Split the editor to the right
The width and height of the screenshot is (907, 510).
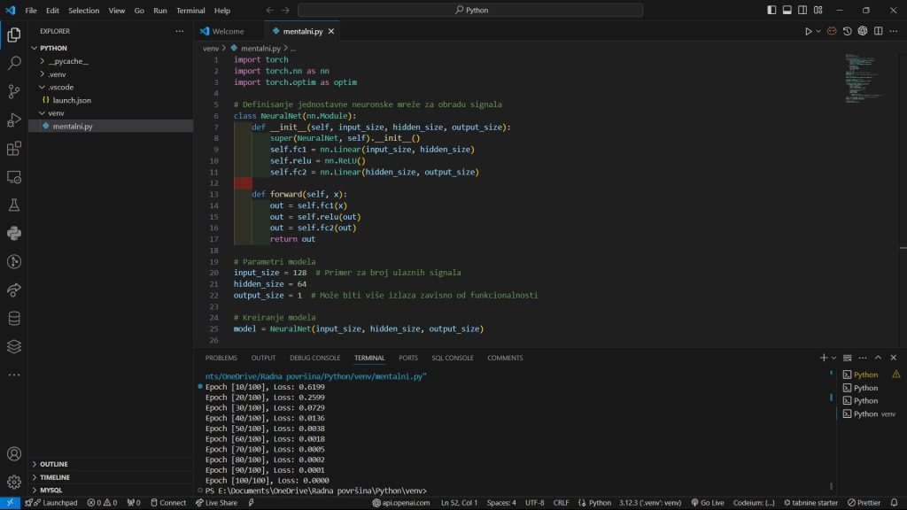tap(879, 31)
